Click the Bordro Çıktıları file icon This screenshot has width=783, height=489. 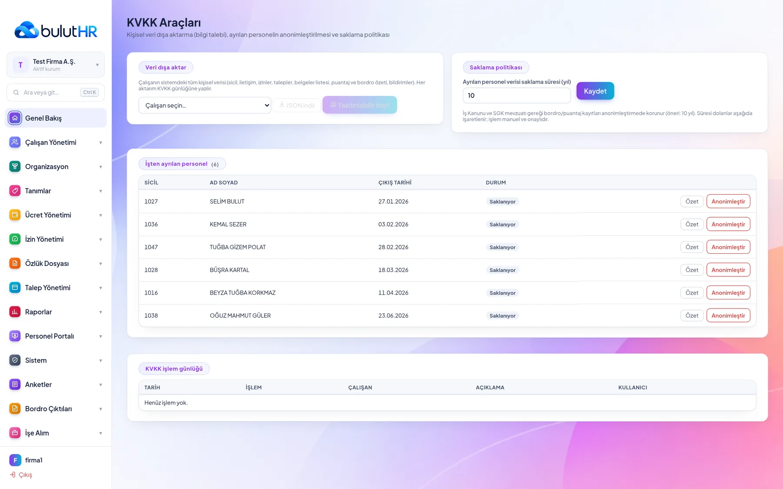[x=15, y=409]
